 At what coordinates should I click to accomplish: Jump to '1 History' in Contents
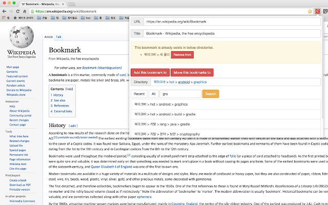pos(57,95)
